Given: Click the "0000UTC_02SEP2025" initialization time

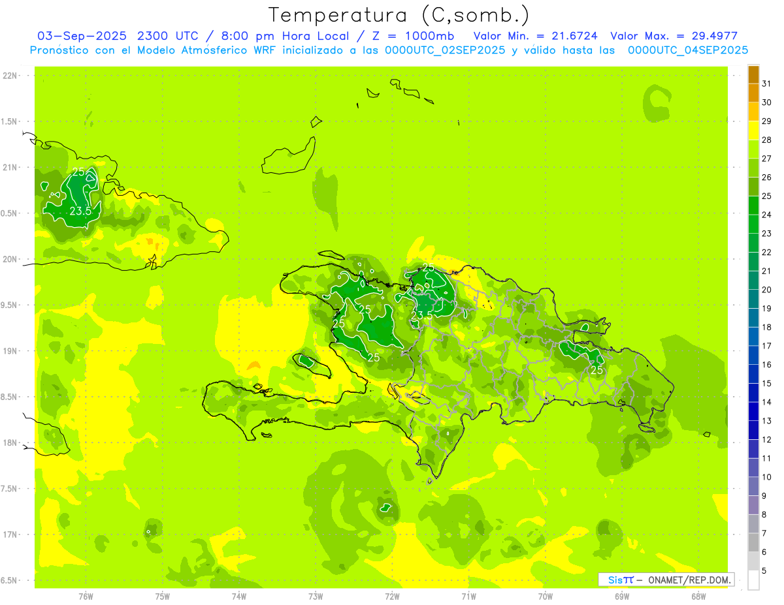Looking at the screenshot, I should click(x=445, y=50).
